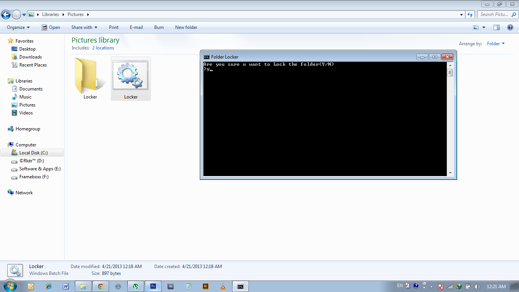Image resolution: width=519 pixels, height=292 pixels.
Task: Open Downloads in the navigation pane
Action: coord(30,57)
